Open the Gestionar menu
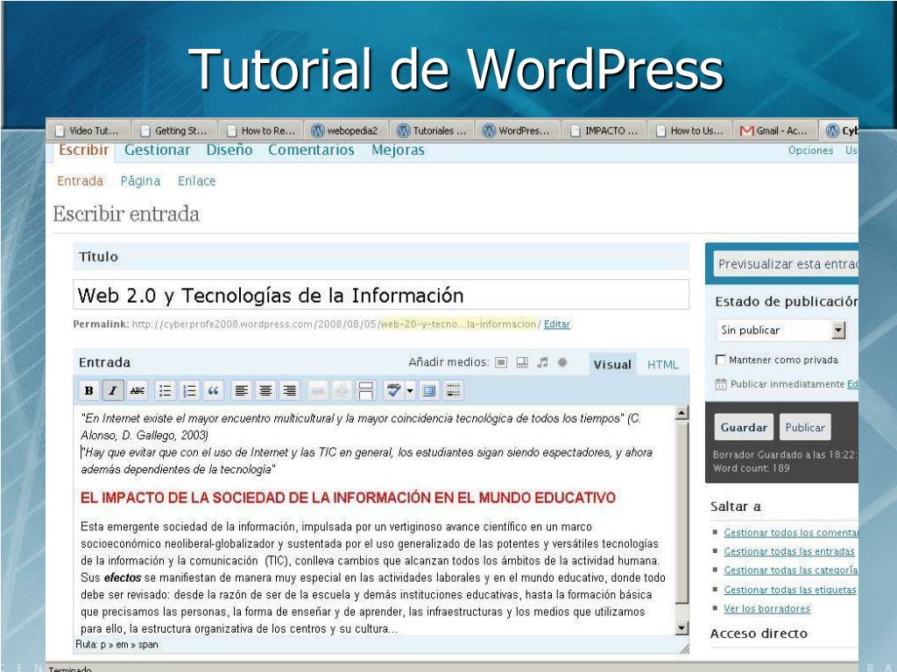The image size is (897, 672). coord(158,150)
